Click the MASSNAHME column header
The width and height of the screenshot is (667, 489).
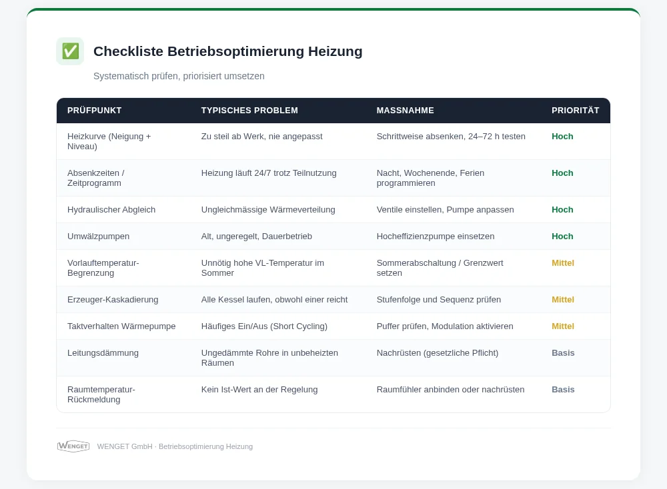click(405, 111)
